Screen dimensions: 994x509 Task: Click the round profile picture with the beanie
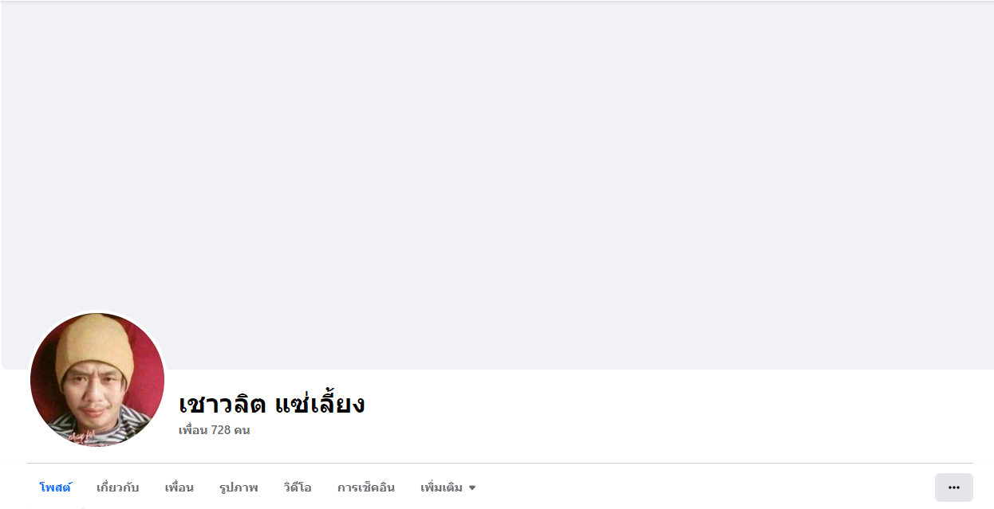[97, 379]
